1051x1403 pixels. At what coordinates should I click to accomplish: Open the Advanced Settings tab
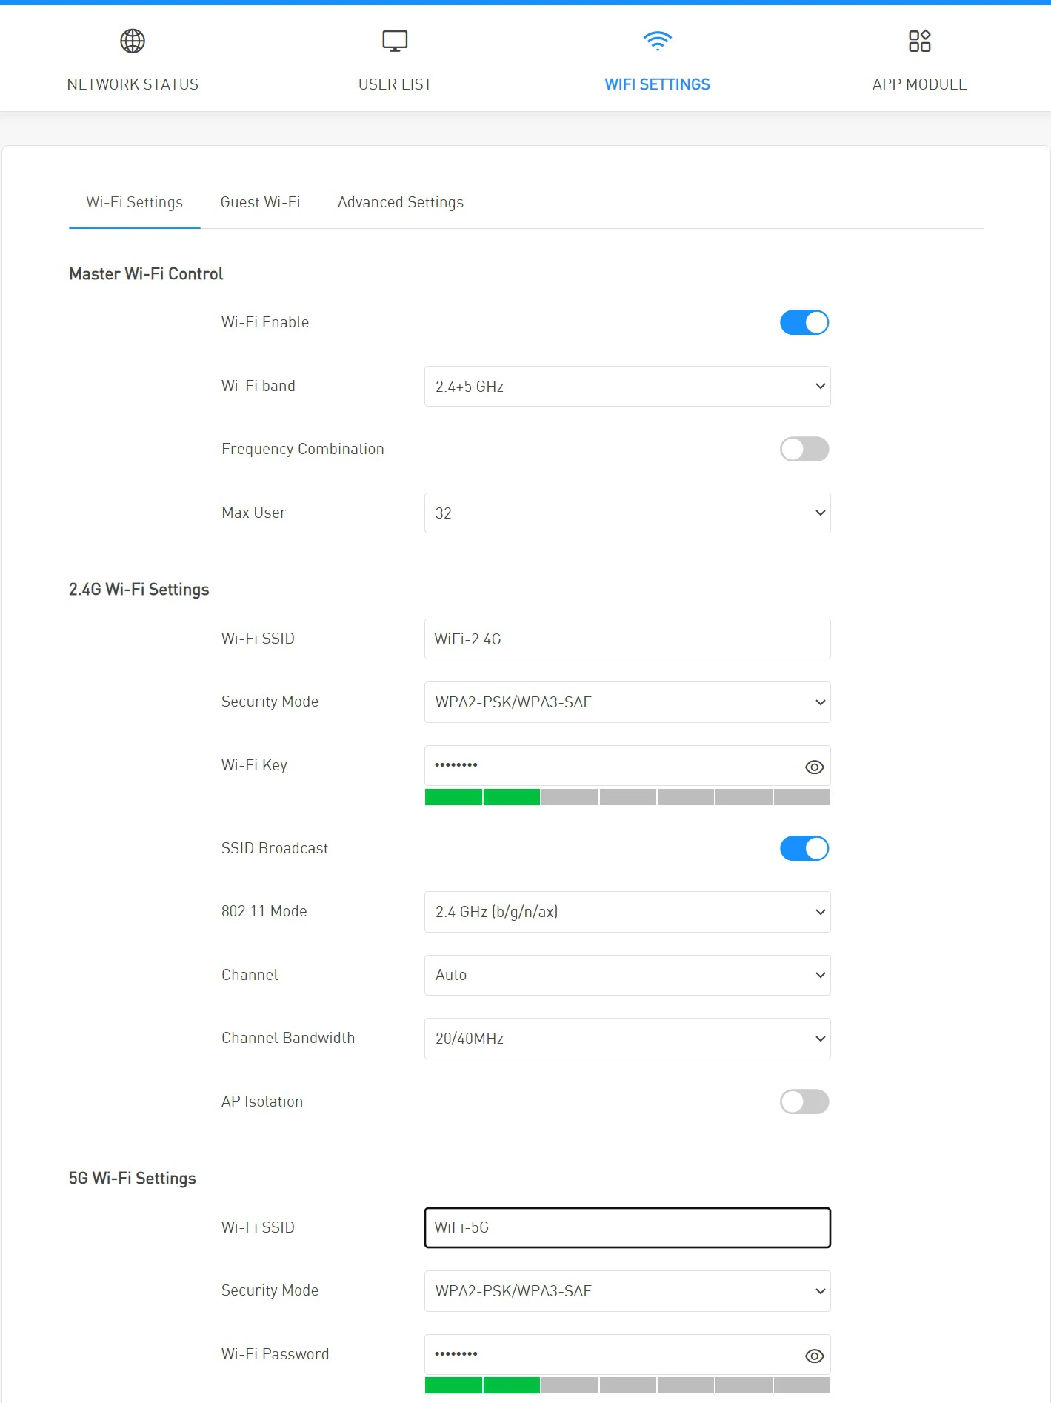pos(401,203)
